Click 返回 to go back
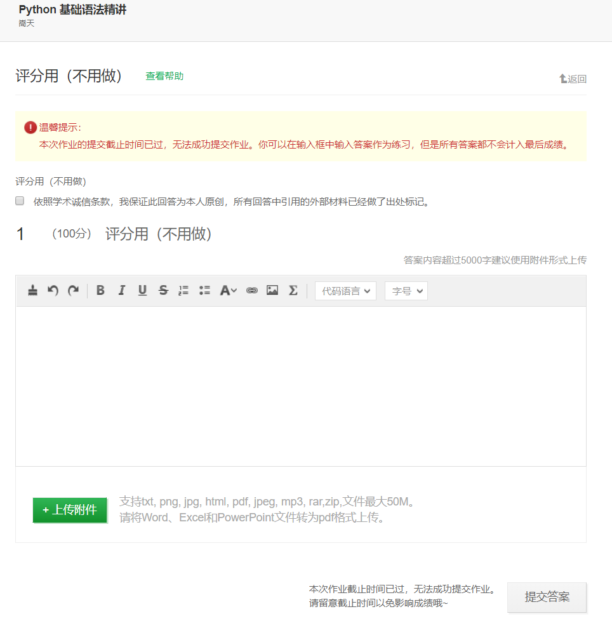Screen dimensions: 612x635 coord(573,79)
